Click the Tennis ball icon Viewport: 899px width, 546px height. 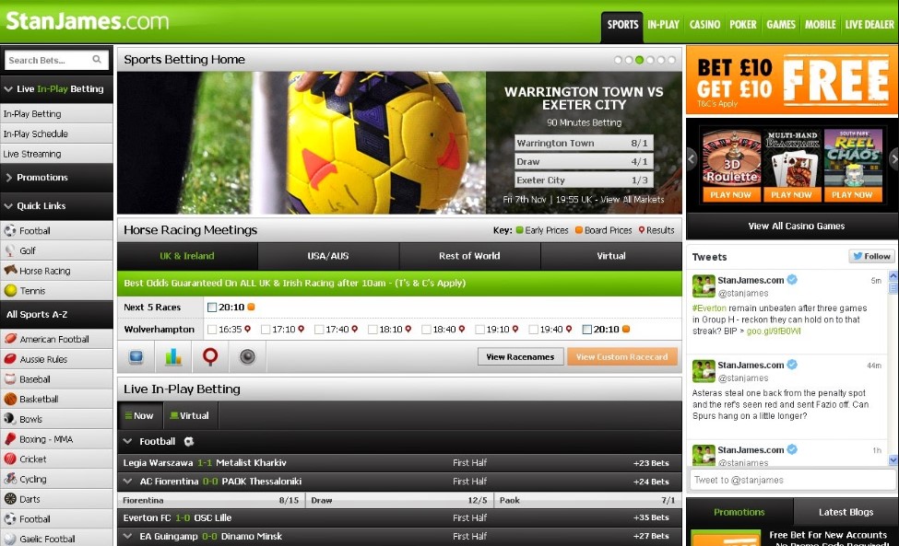[x=10, y=290]
